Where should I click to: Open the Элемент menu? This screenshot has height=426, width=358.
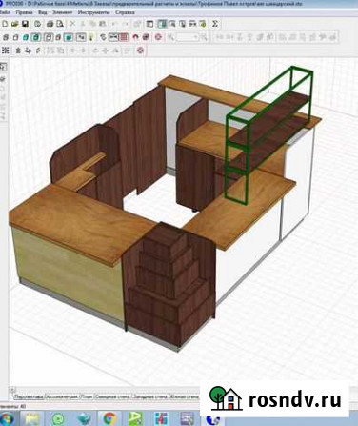(x=63, y=12)
